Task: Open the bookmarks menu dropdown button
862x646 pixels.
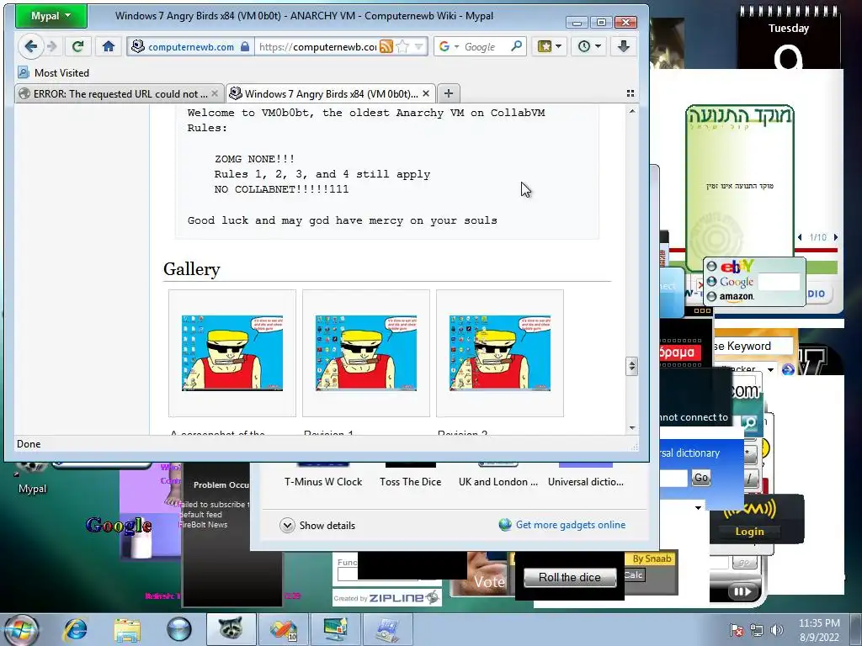Action: click(x=549, y=47)
